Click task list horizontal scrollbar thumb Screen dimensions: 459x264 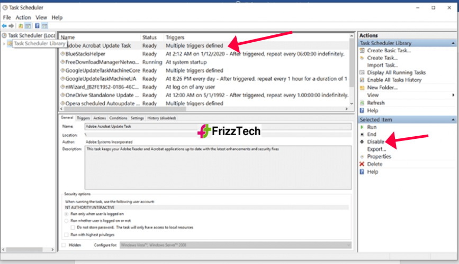[125, 109]
